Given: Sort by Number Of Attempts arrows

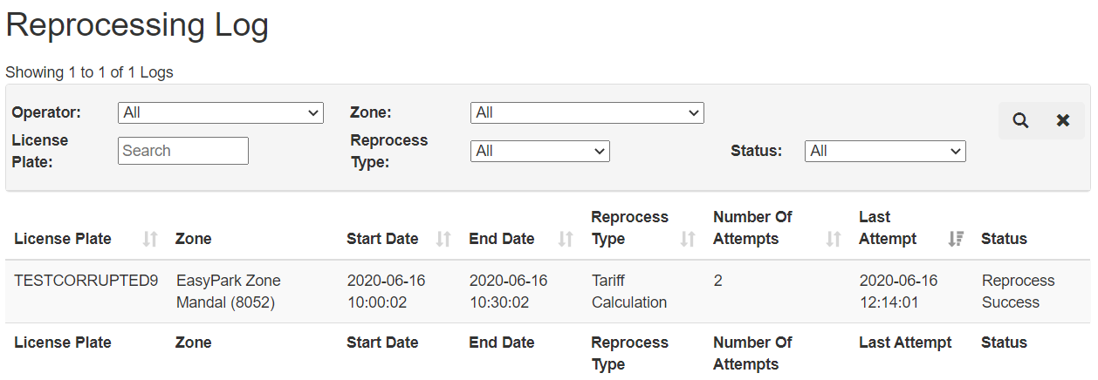Looking at the screenshot, I should click(834, 239).
